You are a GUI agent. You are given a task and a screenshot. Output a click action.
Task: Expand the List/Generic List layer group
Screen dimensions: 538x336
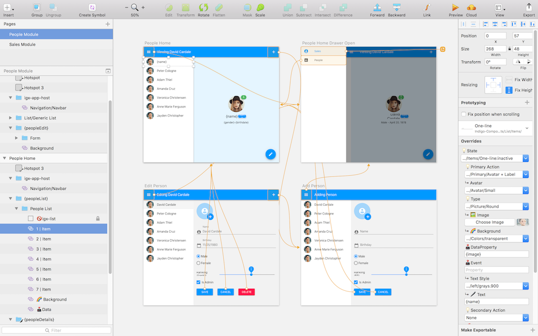(x=11, y=118)
